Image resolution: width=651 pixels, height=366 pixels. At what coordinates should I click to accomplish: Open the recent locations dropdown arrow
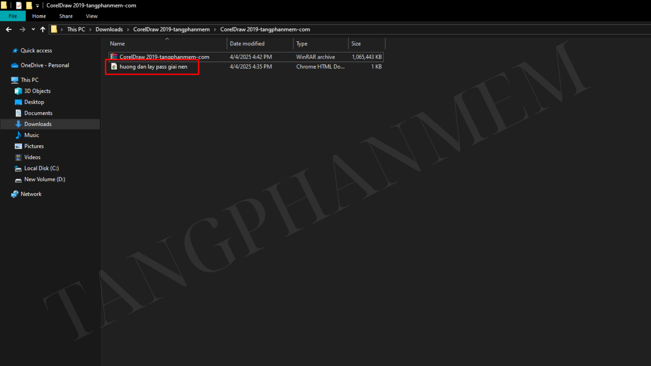tap(33, 29)
